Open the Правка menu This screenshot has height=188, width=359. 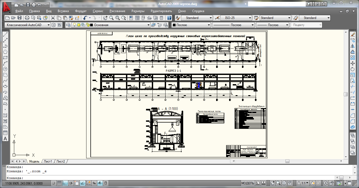[x=35, y=11]
